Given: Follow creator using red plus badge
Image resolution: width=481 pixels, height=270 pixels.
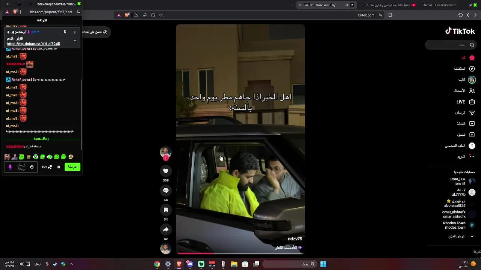Looking at the screenshot, I should tap(166, 158).
